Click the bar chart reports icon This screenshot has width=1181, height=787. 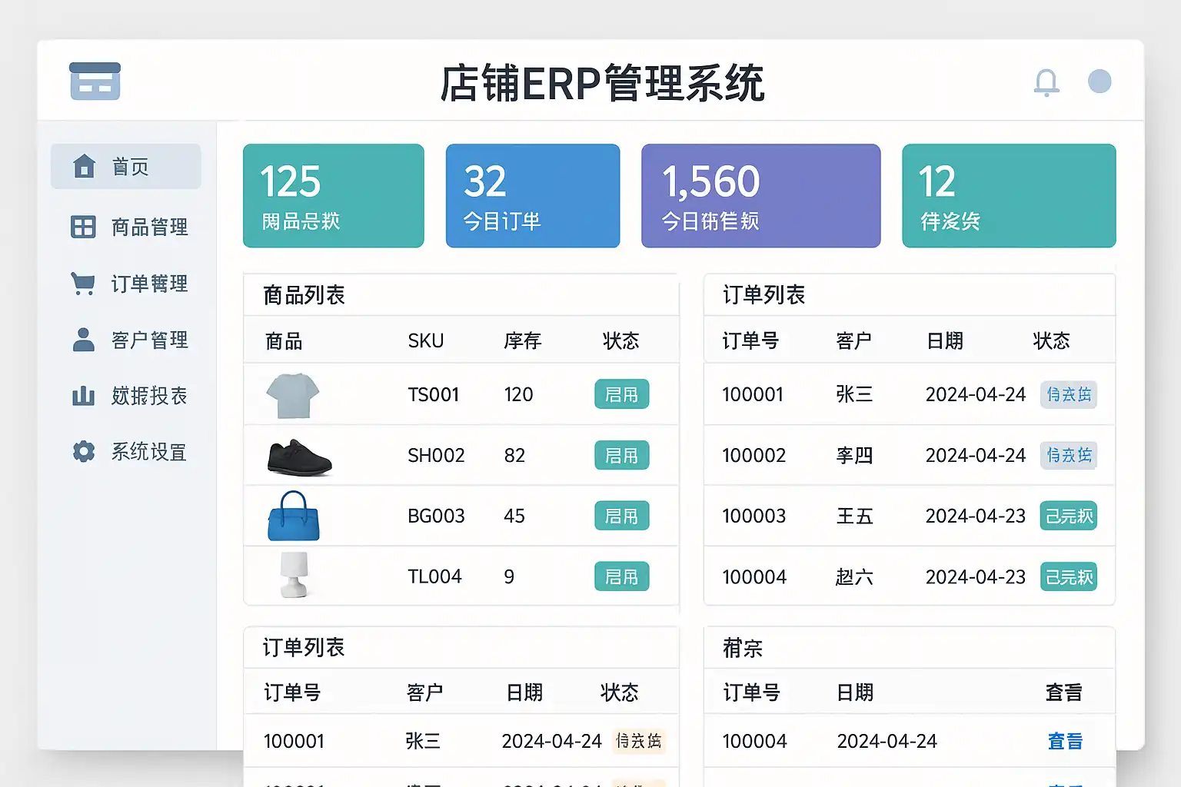click(83, 396)
